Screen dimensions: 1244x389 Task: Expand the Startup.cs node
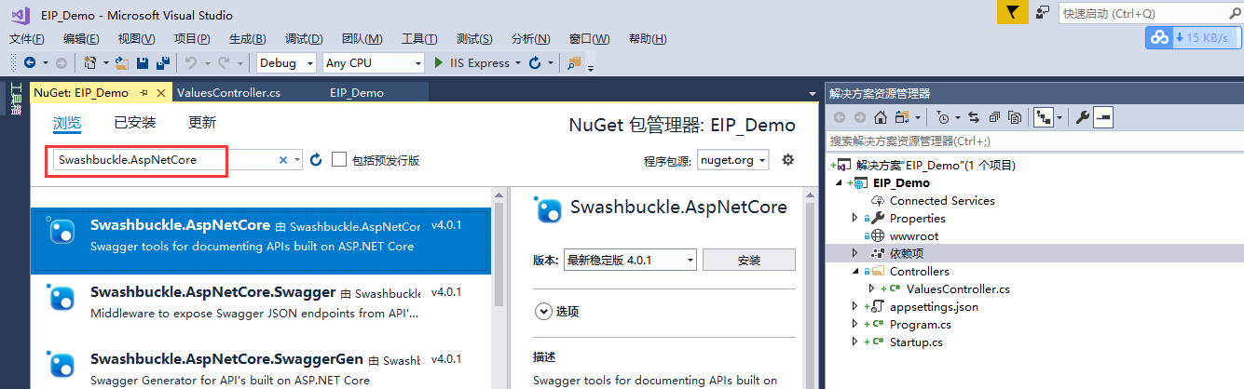click(855, 342)
